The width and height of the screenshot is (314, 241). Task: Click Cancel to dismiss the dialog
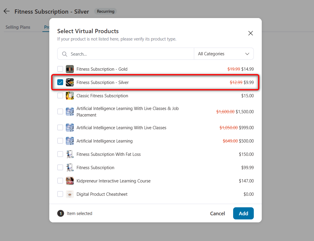(x=217, y=213)
